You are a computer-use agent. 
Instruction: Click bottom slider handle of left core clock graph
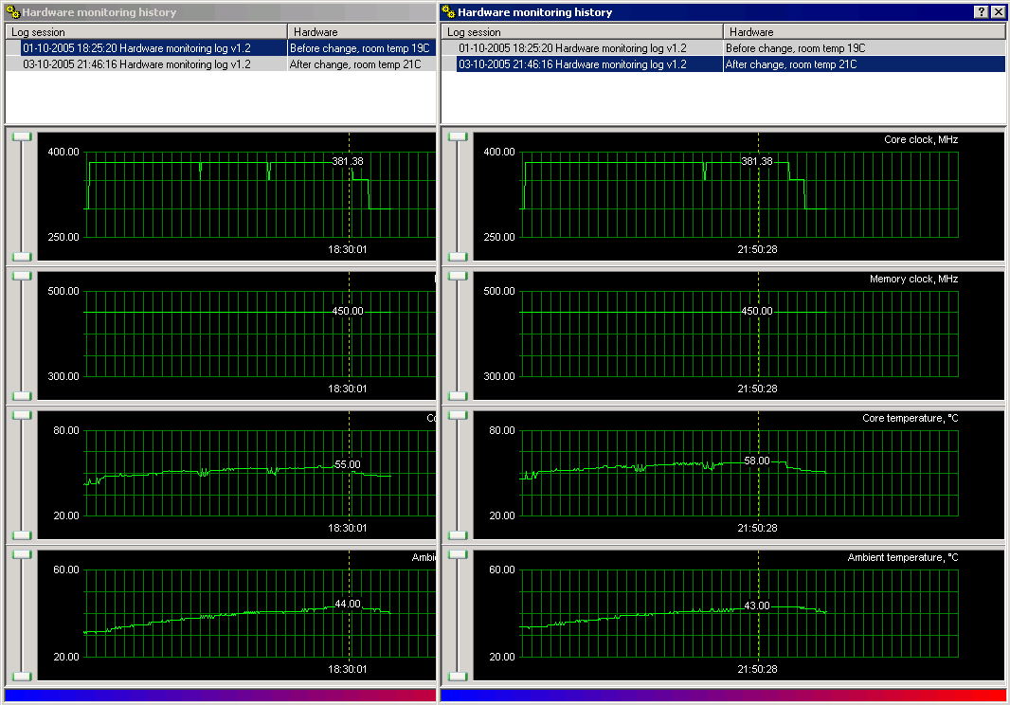tap(22, 257)
